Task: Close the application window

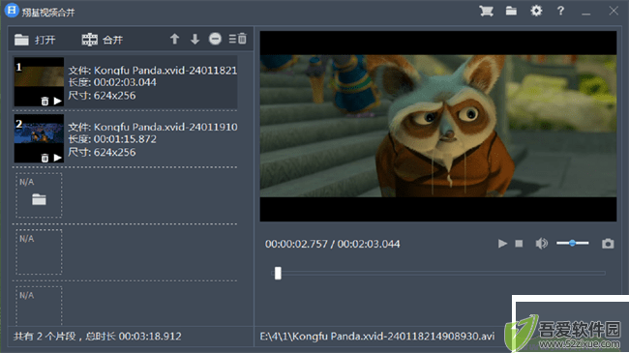Action: (614, 11)
